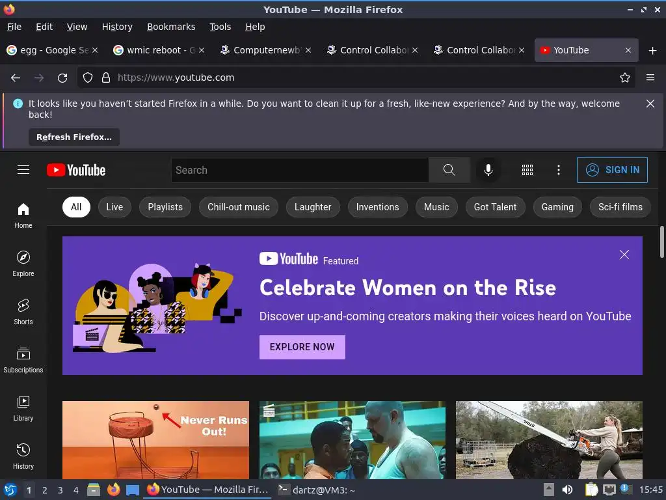The width and height of the screenshot is (666, 500).
Task: Start voice search with microphone
Action: tap(488, 170)
